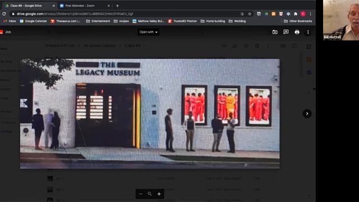The image size is (359, 202).
Task: Click the green extension icon in toolbar
Action: 266,14
